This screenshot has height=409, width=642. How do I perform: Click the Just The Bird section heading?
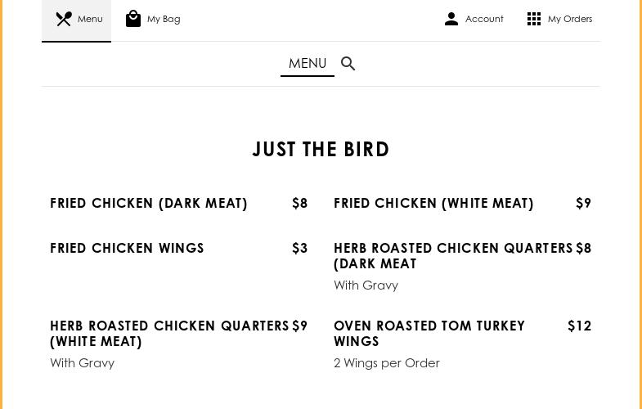click(x=321, y=149)
